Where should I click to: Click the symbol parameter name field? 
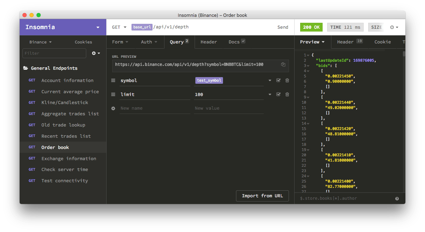point(155,80)
